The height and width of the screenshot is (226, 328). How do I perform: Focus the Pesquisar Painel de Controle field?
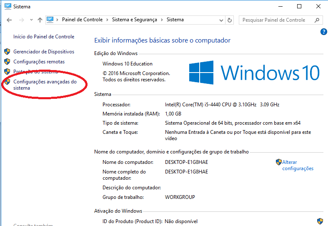[x=280, y=20]
